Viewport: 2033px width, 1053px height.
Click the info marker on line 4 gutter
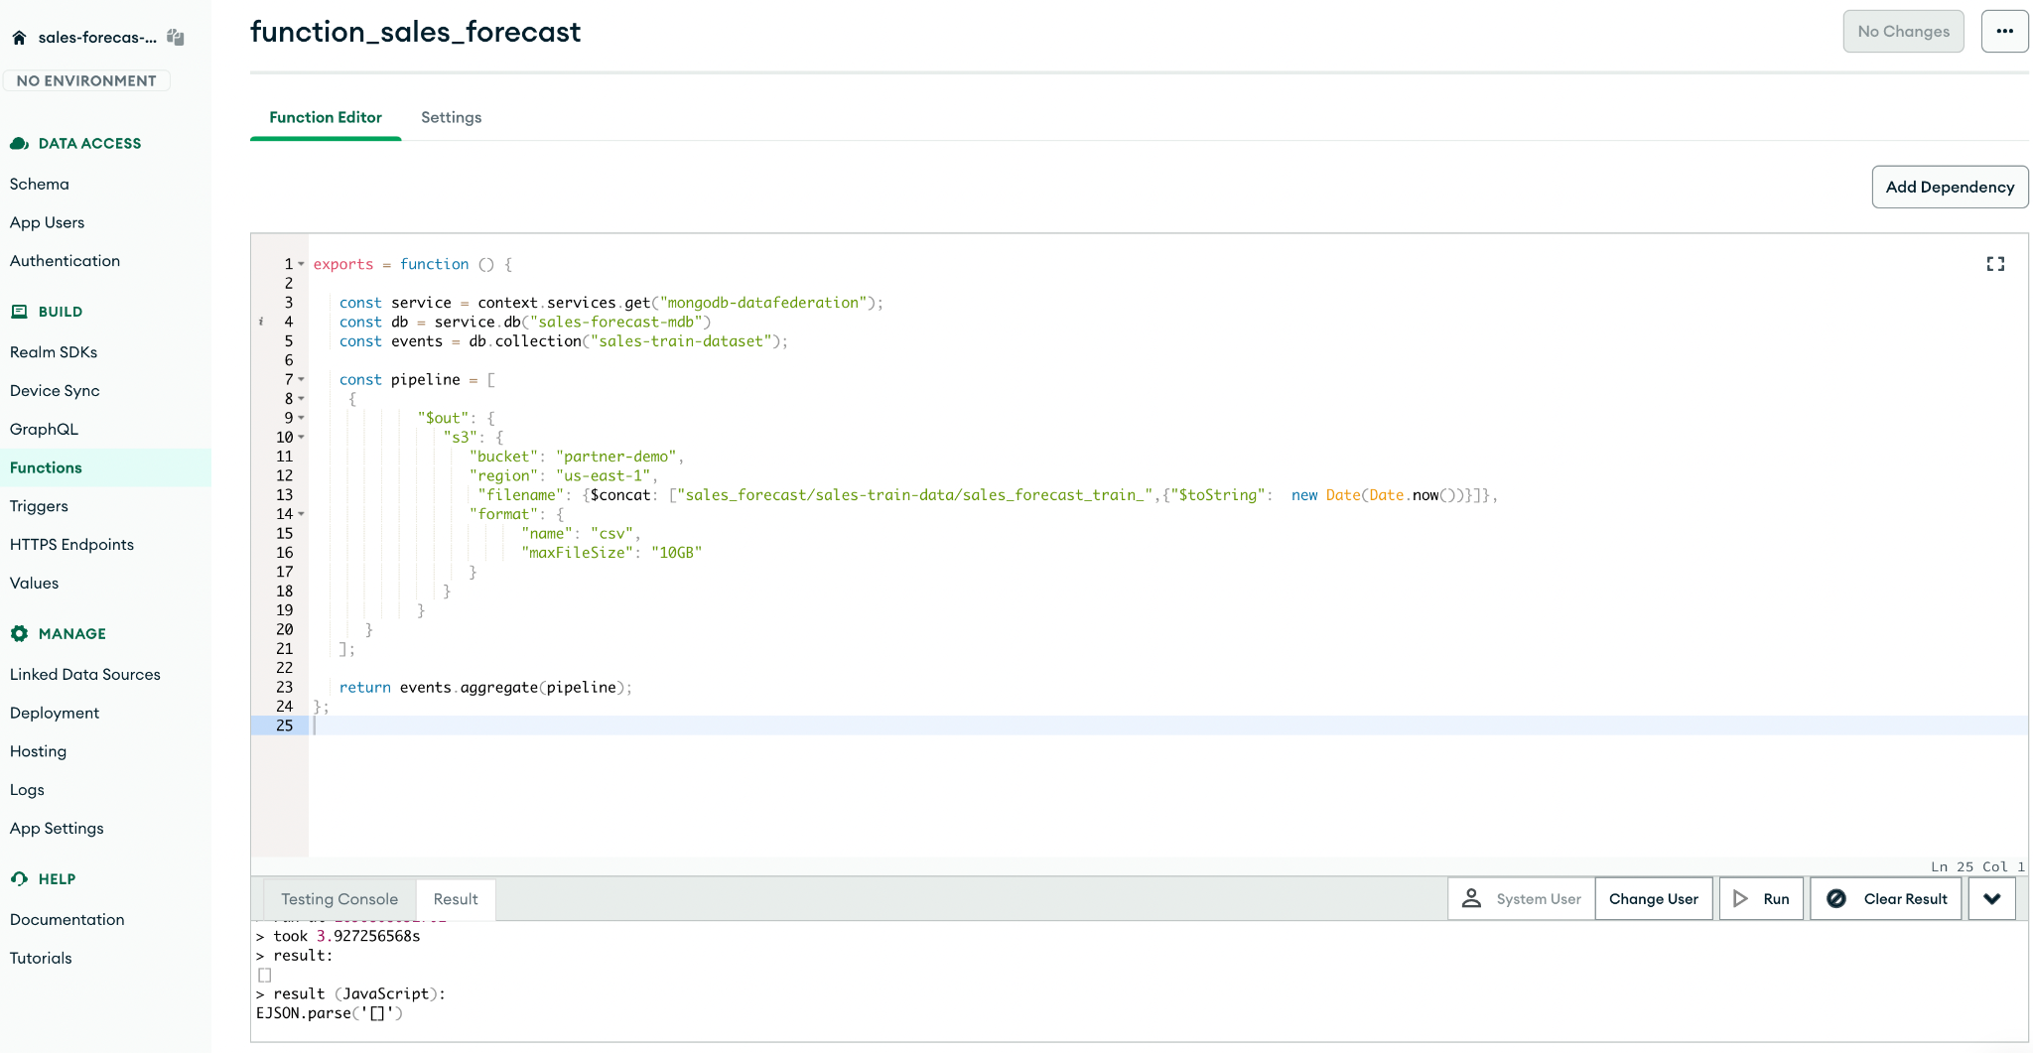[261, 322]
